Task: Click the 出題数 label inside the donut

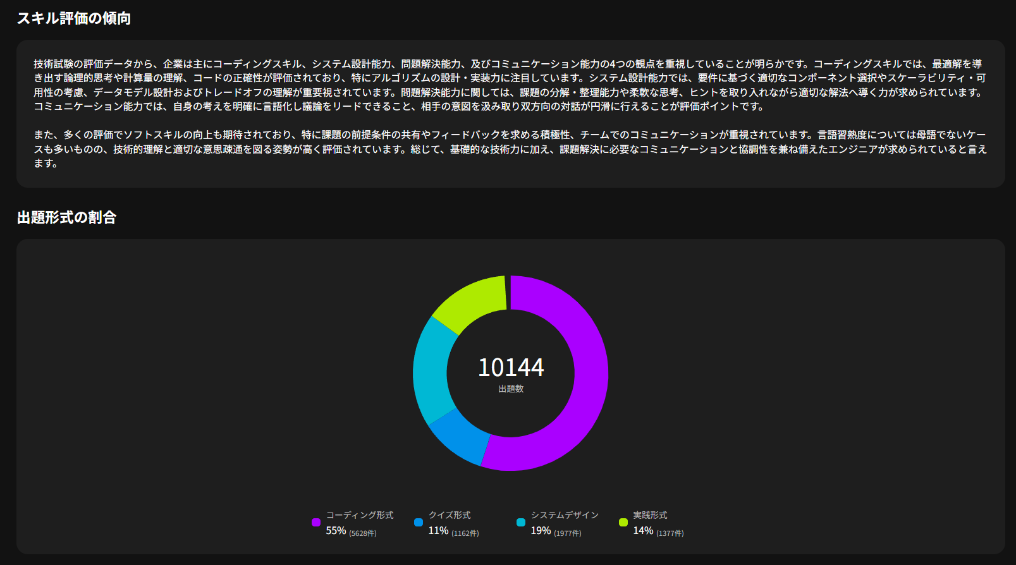Action: point(511,389)
